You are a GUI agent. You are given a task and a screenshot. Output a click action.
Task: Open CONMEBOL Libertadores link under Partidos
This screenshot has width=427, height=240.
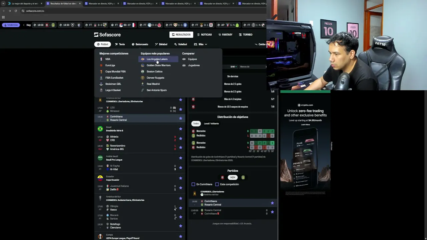click(x=212, y=192)
